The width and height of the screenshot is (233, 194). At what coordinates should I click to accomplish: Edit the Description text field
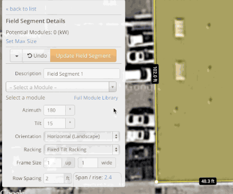82,74
